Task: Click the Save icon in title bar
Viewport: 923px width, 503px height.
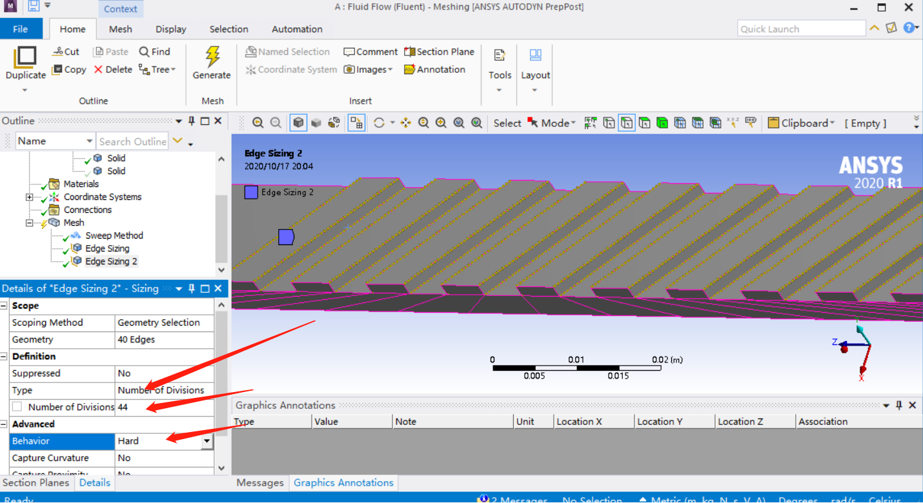Action: [34, 6]
